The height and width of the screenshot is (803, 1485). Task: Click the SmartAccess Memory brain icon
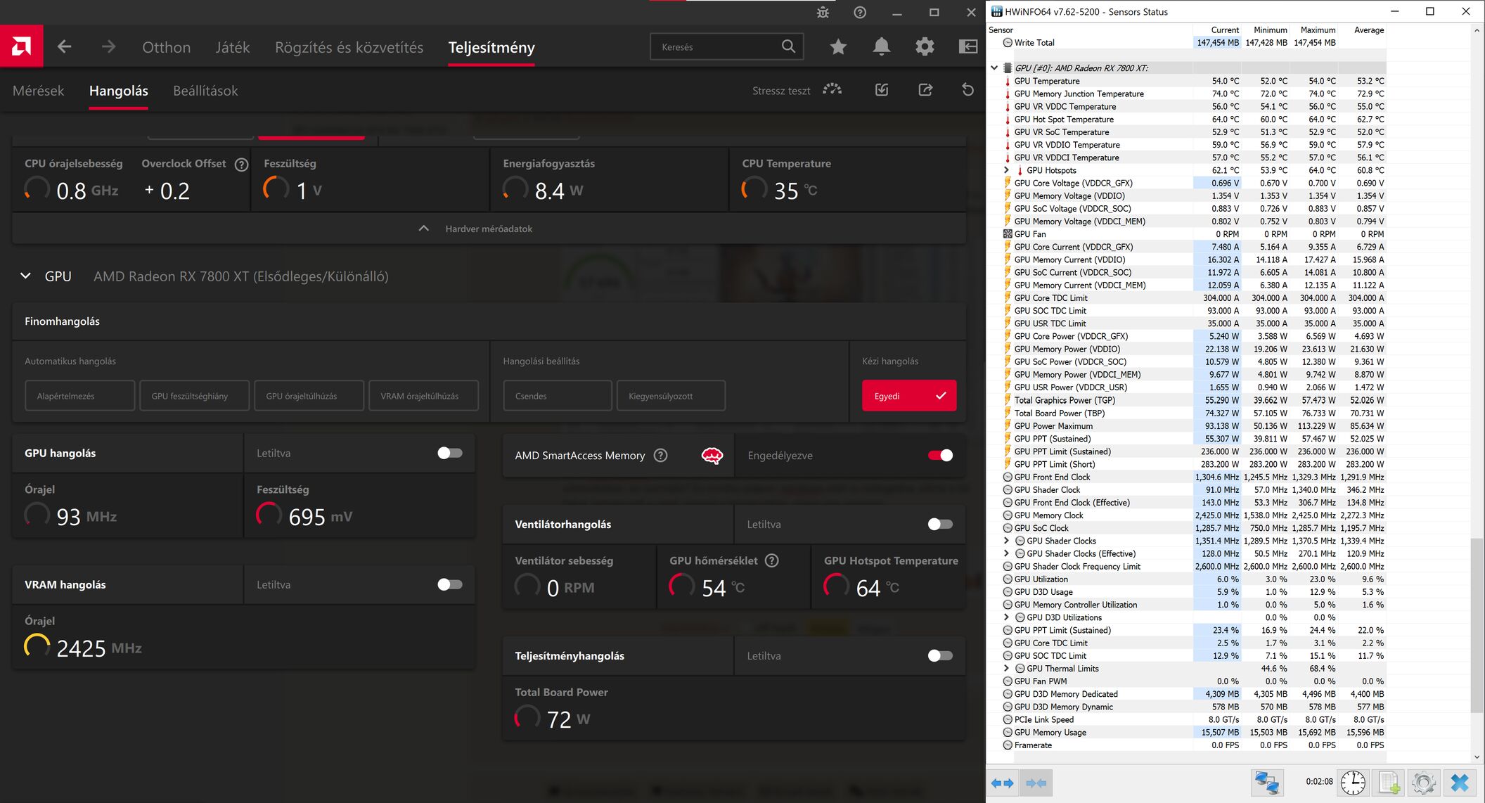click(x=712, y=456)
